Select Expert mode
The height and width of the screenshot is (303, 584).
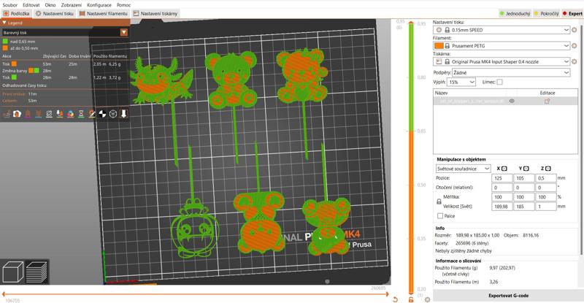(572, 13)
